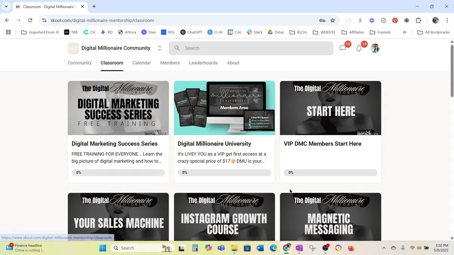Viewport: 454px width, 255px height.
Task: Open the bookmarks apps grid icon
Action: [x=8, y=32]
